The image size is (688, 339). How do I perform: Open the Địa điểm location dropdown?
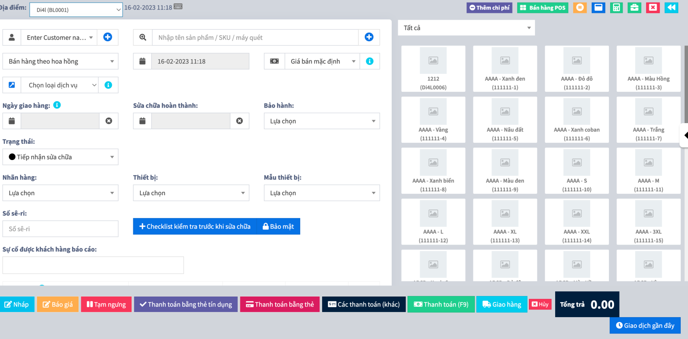[76, 10]
